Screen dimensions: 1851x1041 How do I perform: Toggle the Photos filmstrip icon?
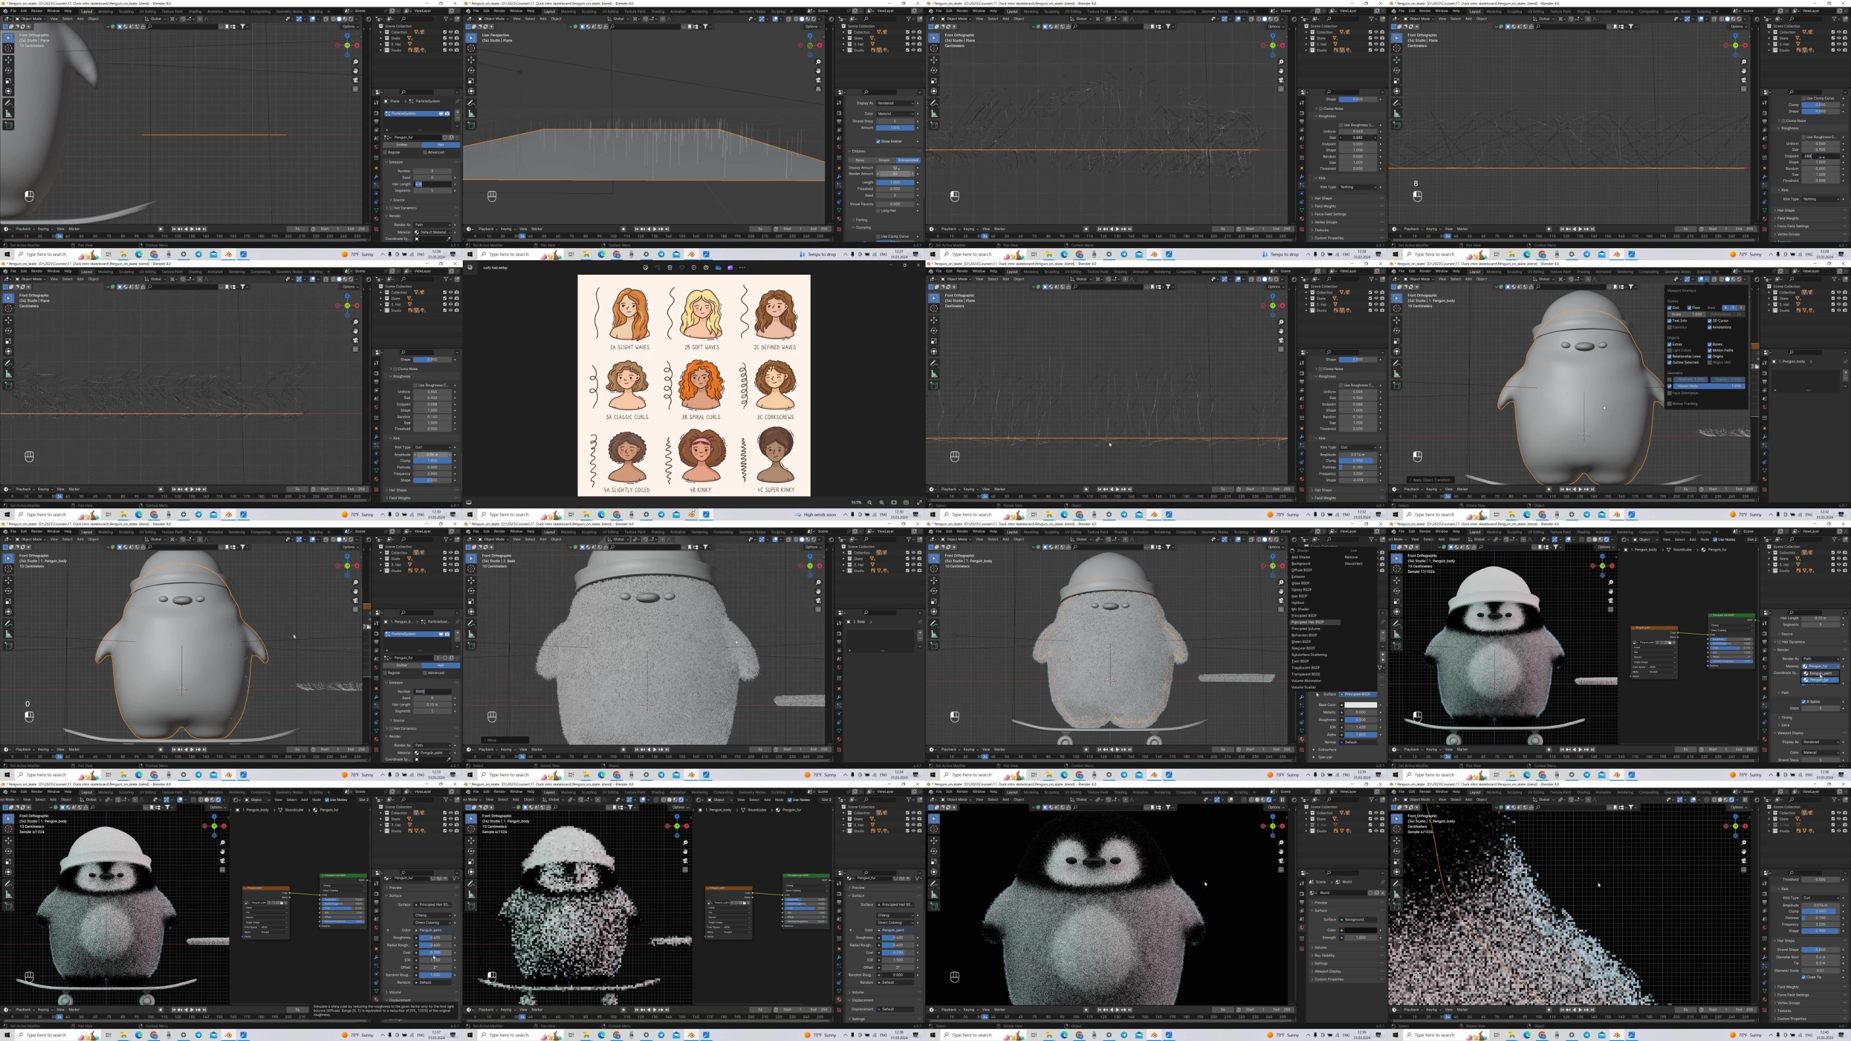[x=468, y=502]
